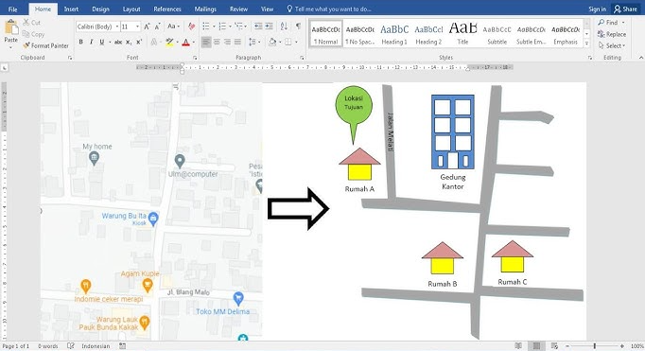
Task: Open the font size dropdown
Action: point(131,26)
